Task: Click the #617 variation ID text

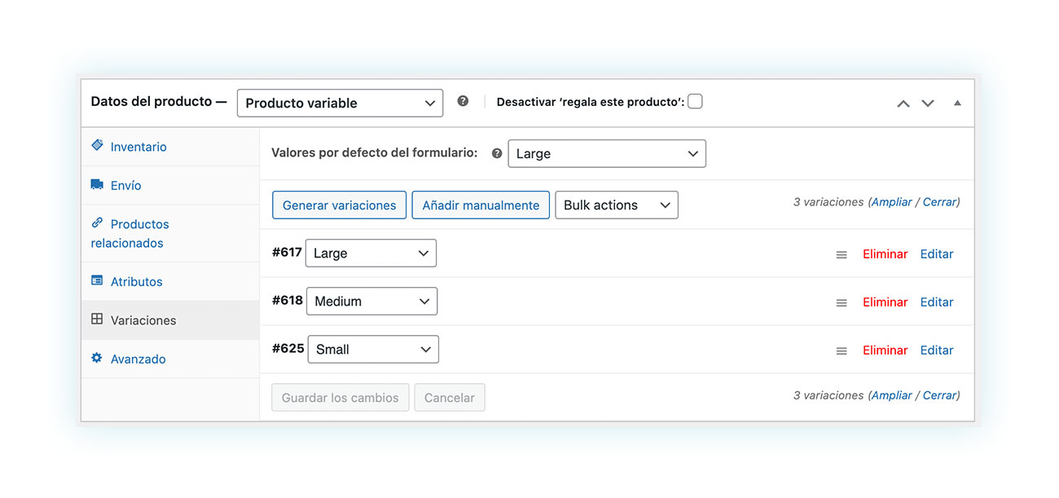Action: 287,253
